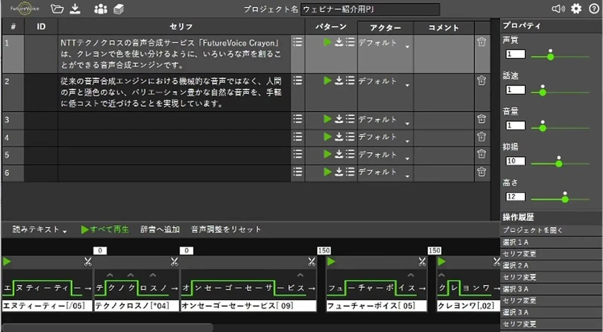This screenshot has width=603, height=332.
Task: Play the エヌティーティー phrase segment
Action: tap(7, 261)
